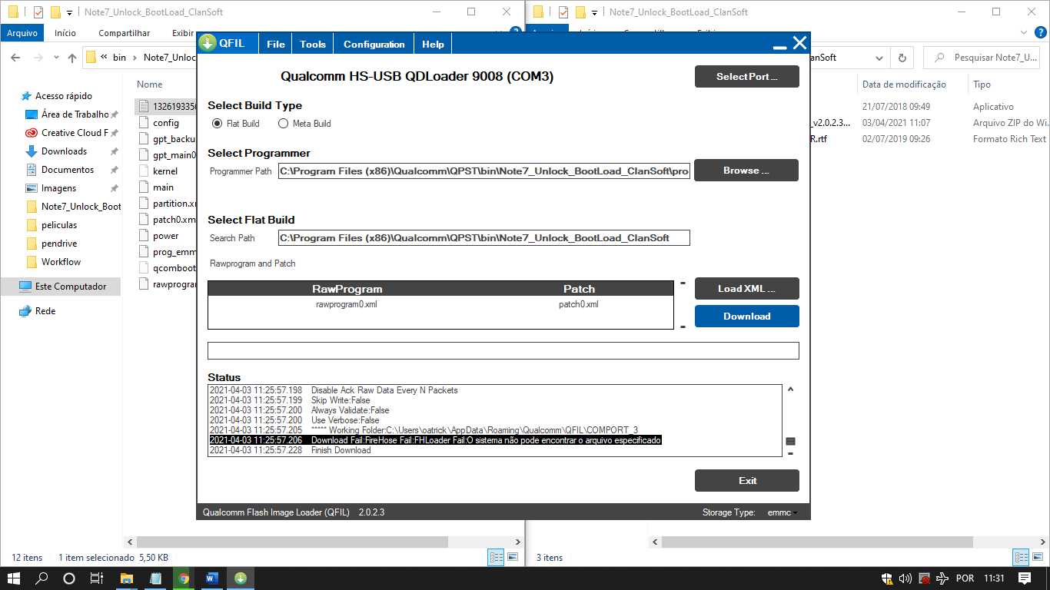The height and width of the screenshot is (590, 1050).
Task: Click the Forward arrow in left Explorer
Action: [x=38, y=58]
